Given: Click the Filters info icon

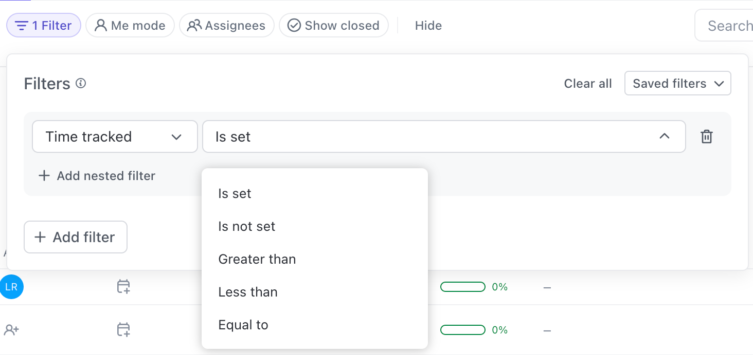Looking at the screenshot, I should tap(81, 83).
